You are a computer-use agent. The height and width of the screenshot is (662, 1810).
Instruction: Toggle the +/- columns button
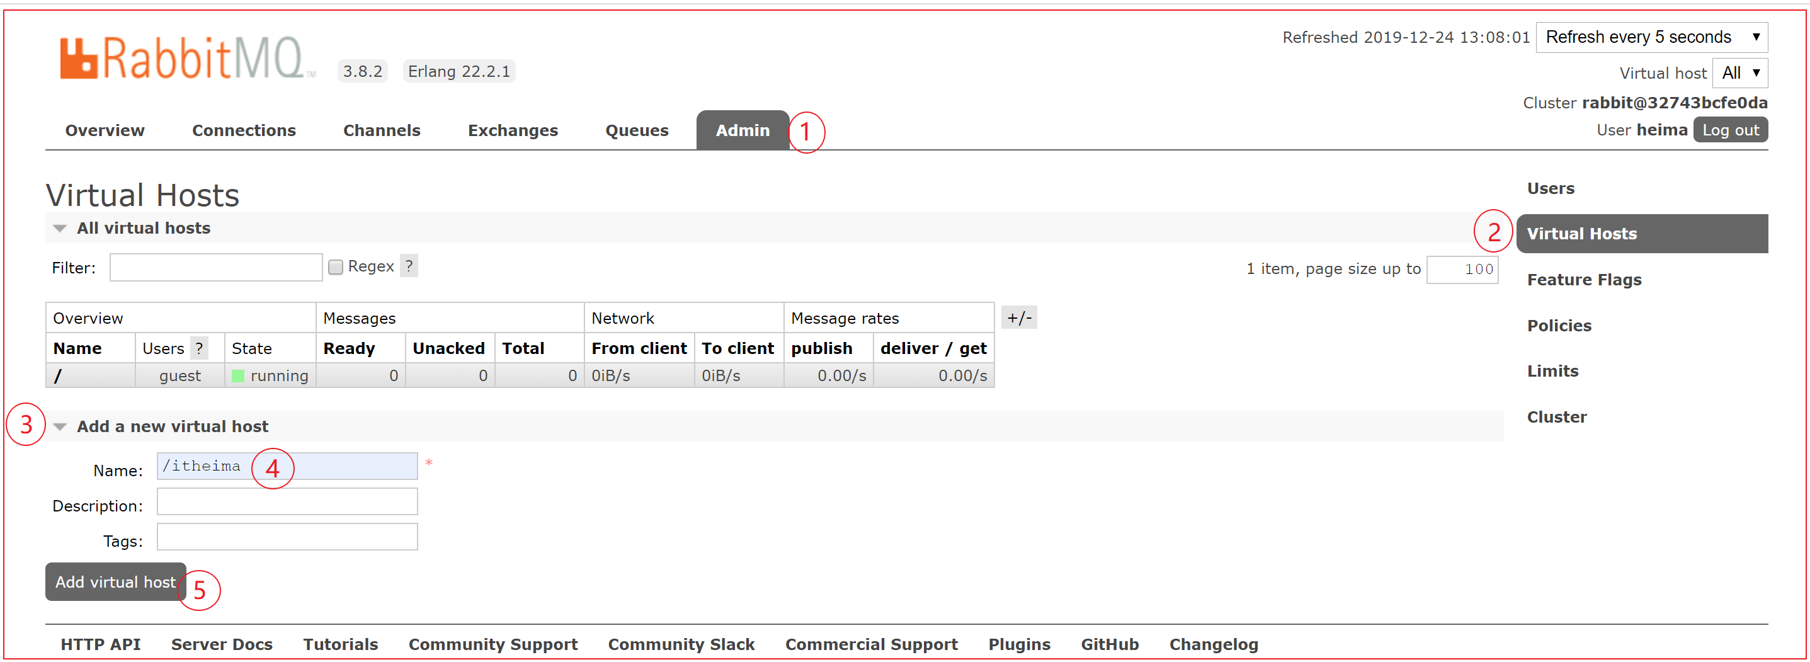click(x=1019, y=317)
